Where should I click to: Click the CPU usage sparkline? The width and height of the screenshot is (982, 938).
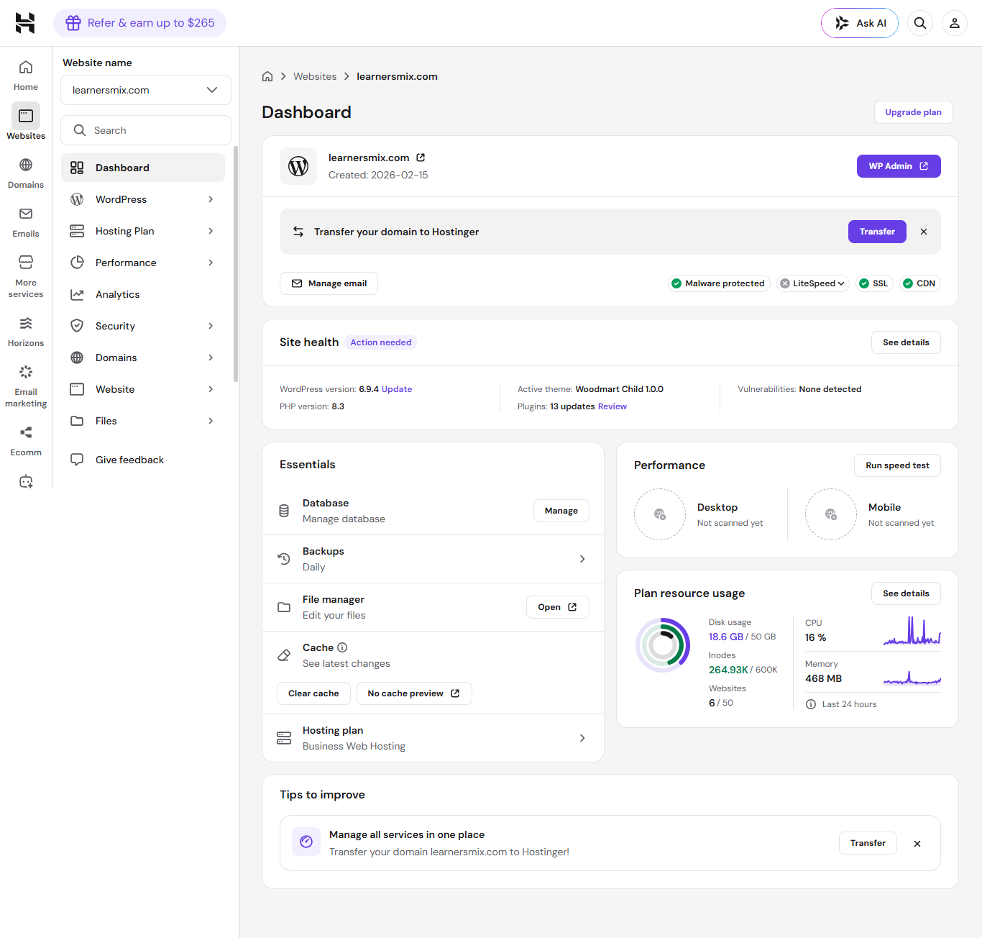(912, 631)
